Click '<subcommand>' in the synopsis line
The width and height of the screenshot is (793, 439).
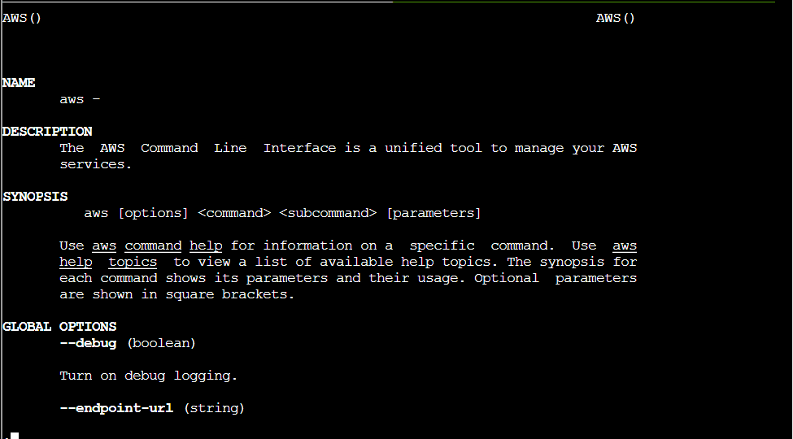pyautogui.click(x=328, y=213)
